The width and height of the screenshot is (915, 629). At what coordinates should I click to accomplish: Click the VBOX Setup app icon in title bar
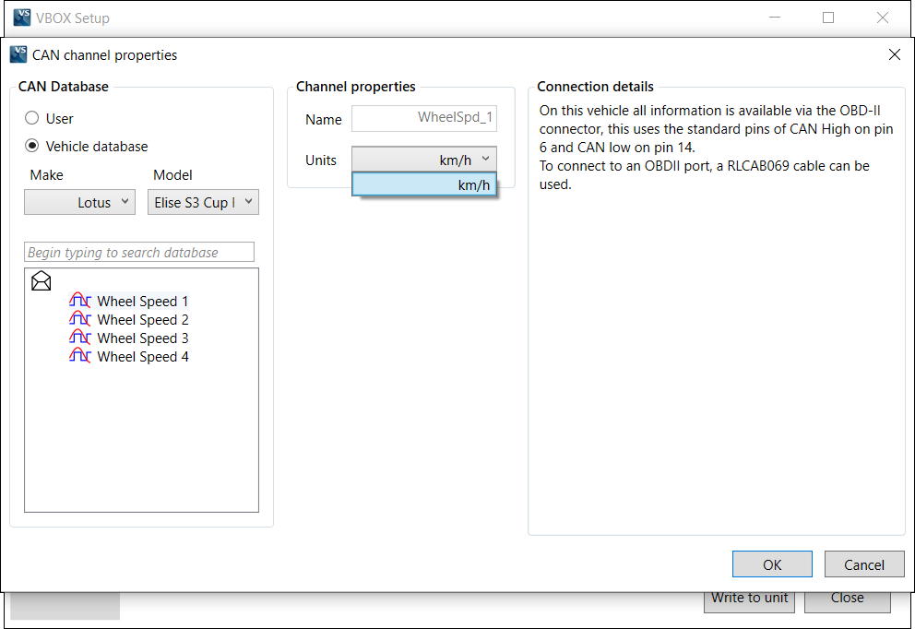click(x=21, y=18)
